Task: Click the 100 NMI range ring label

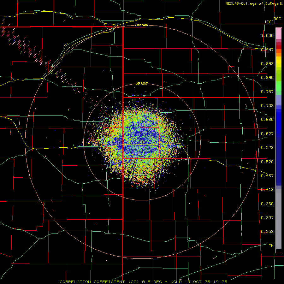Action: (x=142, y=25)
